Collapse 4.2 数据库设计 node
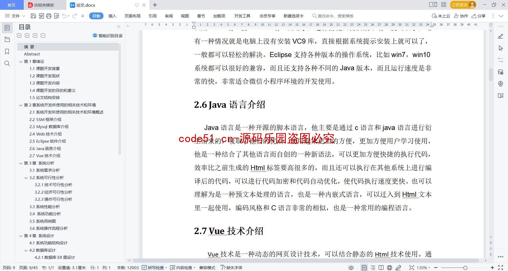Screen dimensions: 508x271 click(26, 250)
